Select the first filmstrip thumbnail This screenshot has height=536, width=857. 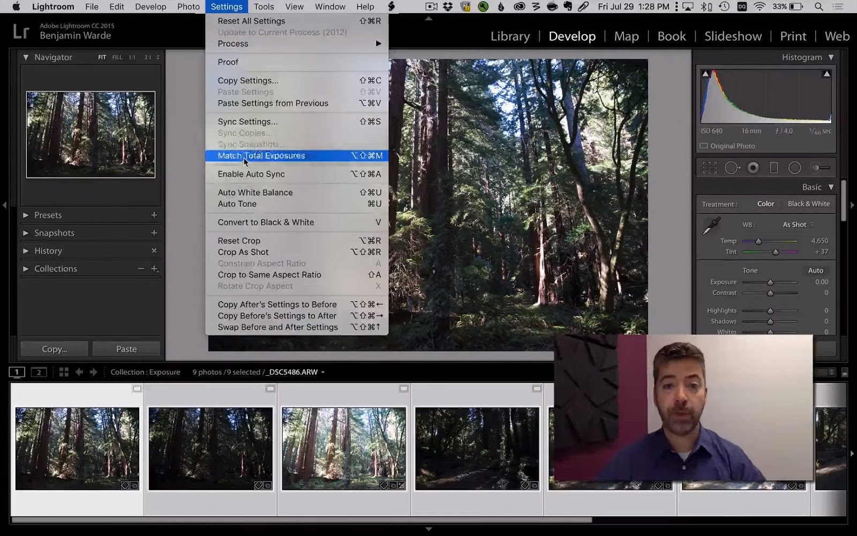coord(77,449)
